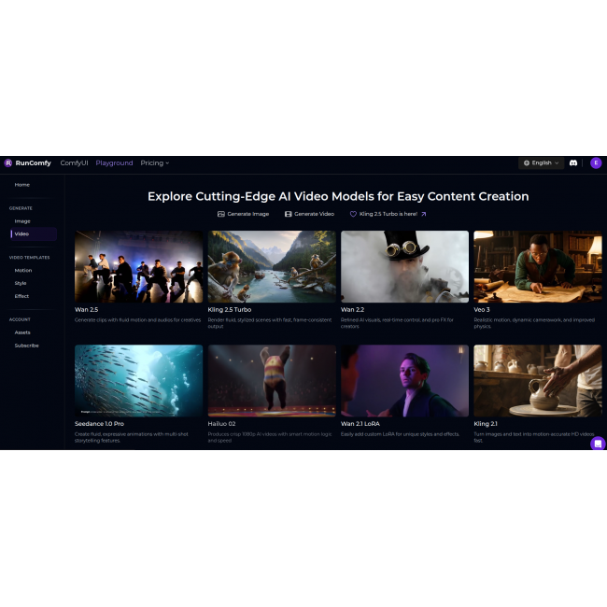Click the chat support bubble icon
The image size is (607, 607).
tap(598, 444)
